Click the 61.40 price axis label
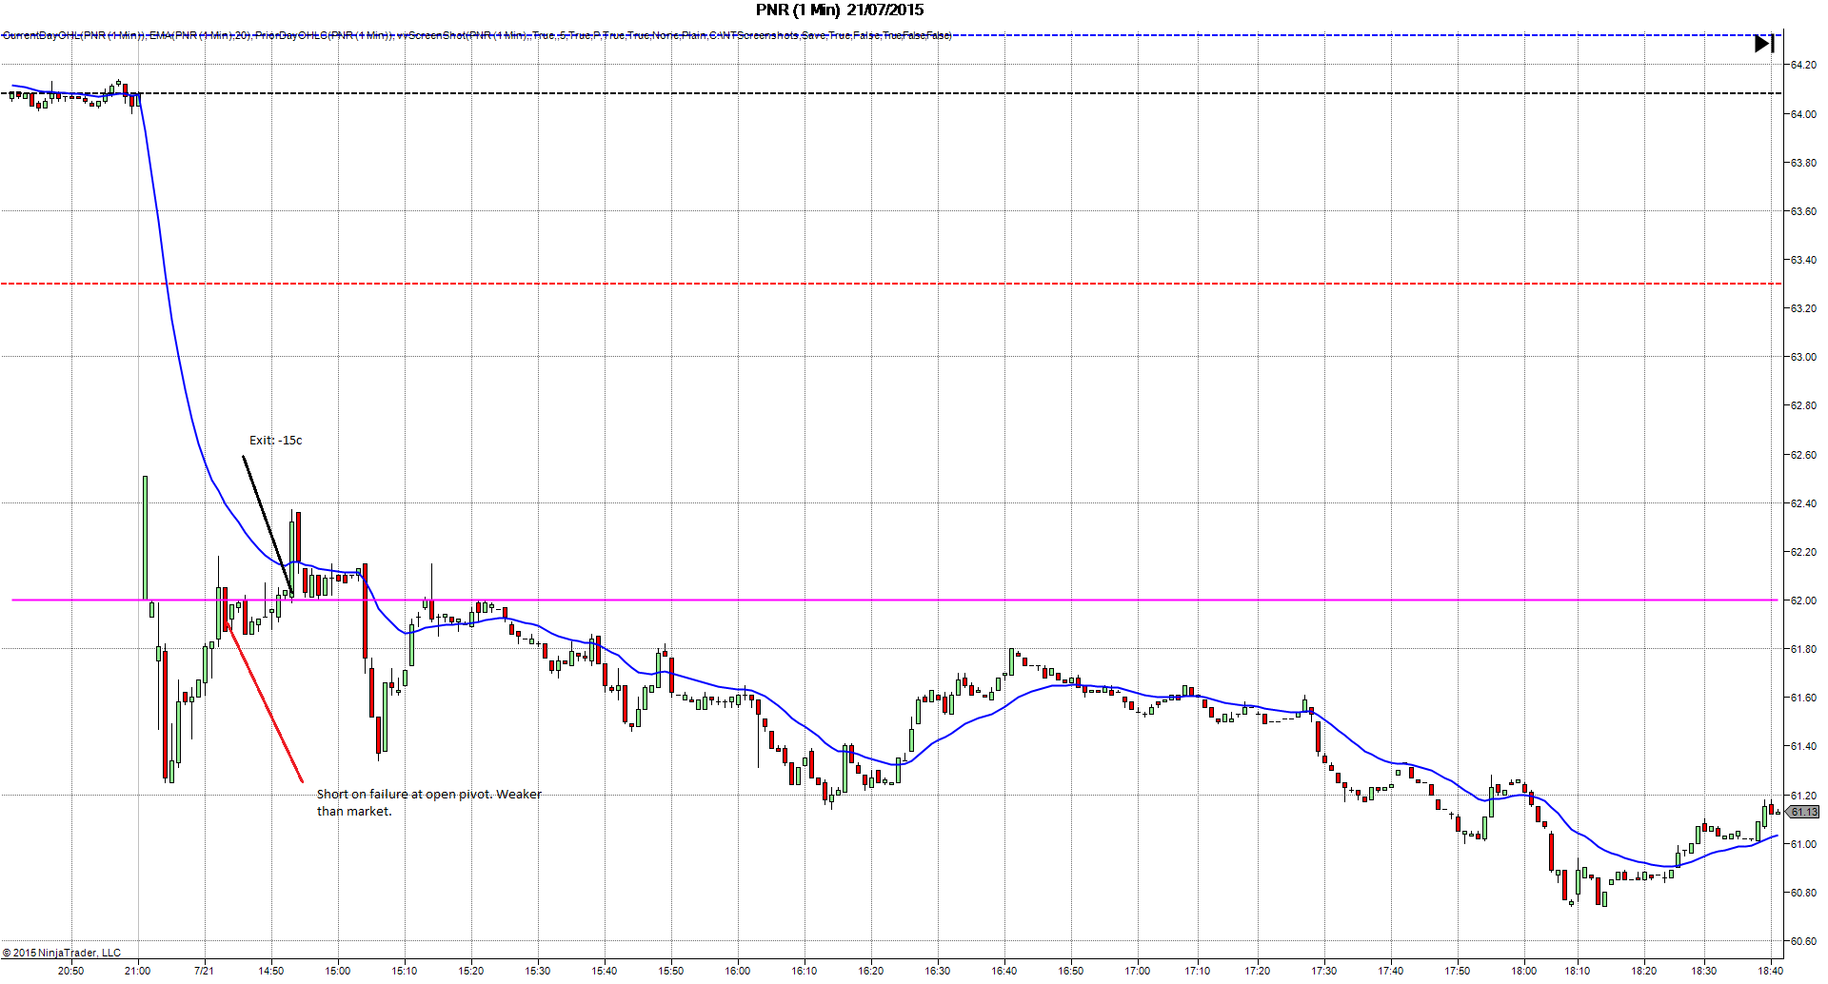Screen dimensions: 1828x984 pos(1803,746)
